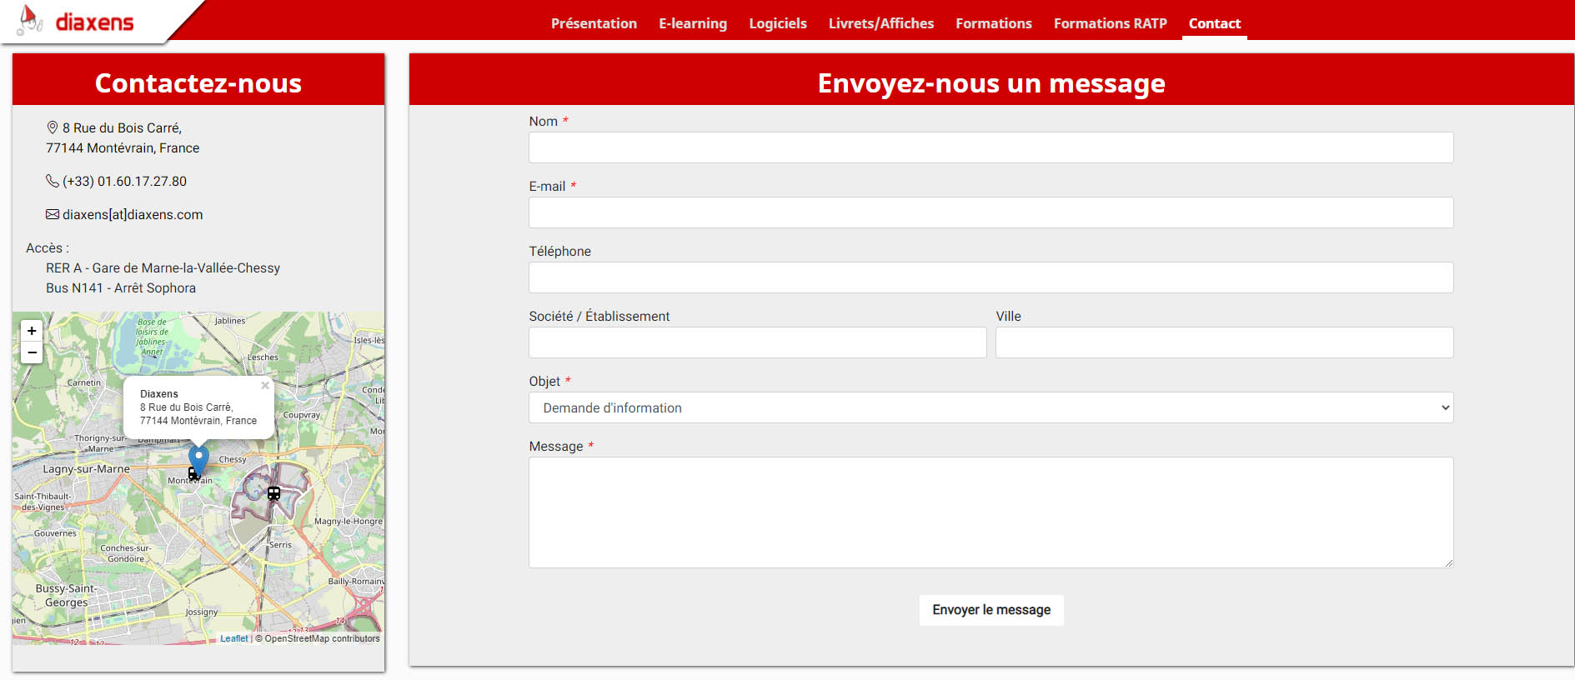The image size is (1575, 680).
Task: Open the Présentation menu
Action: [x=594, y=23]
